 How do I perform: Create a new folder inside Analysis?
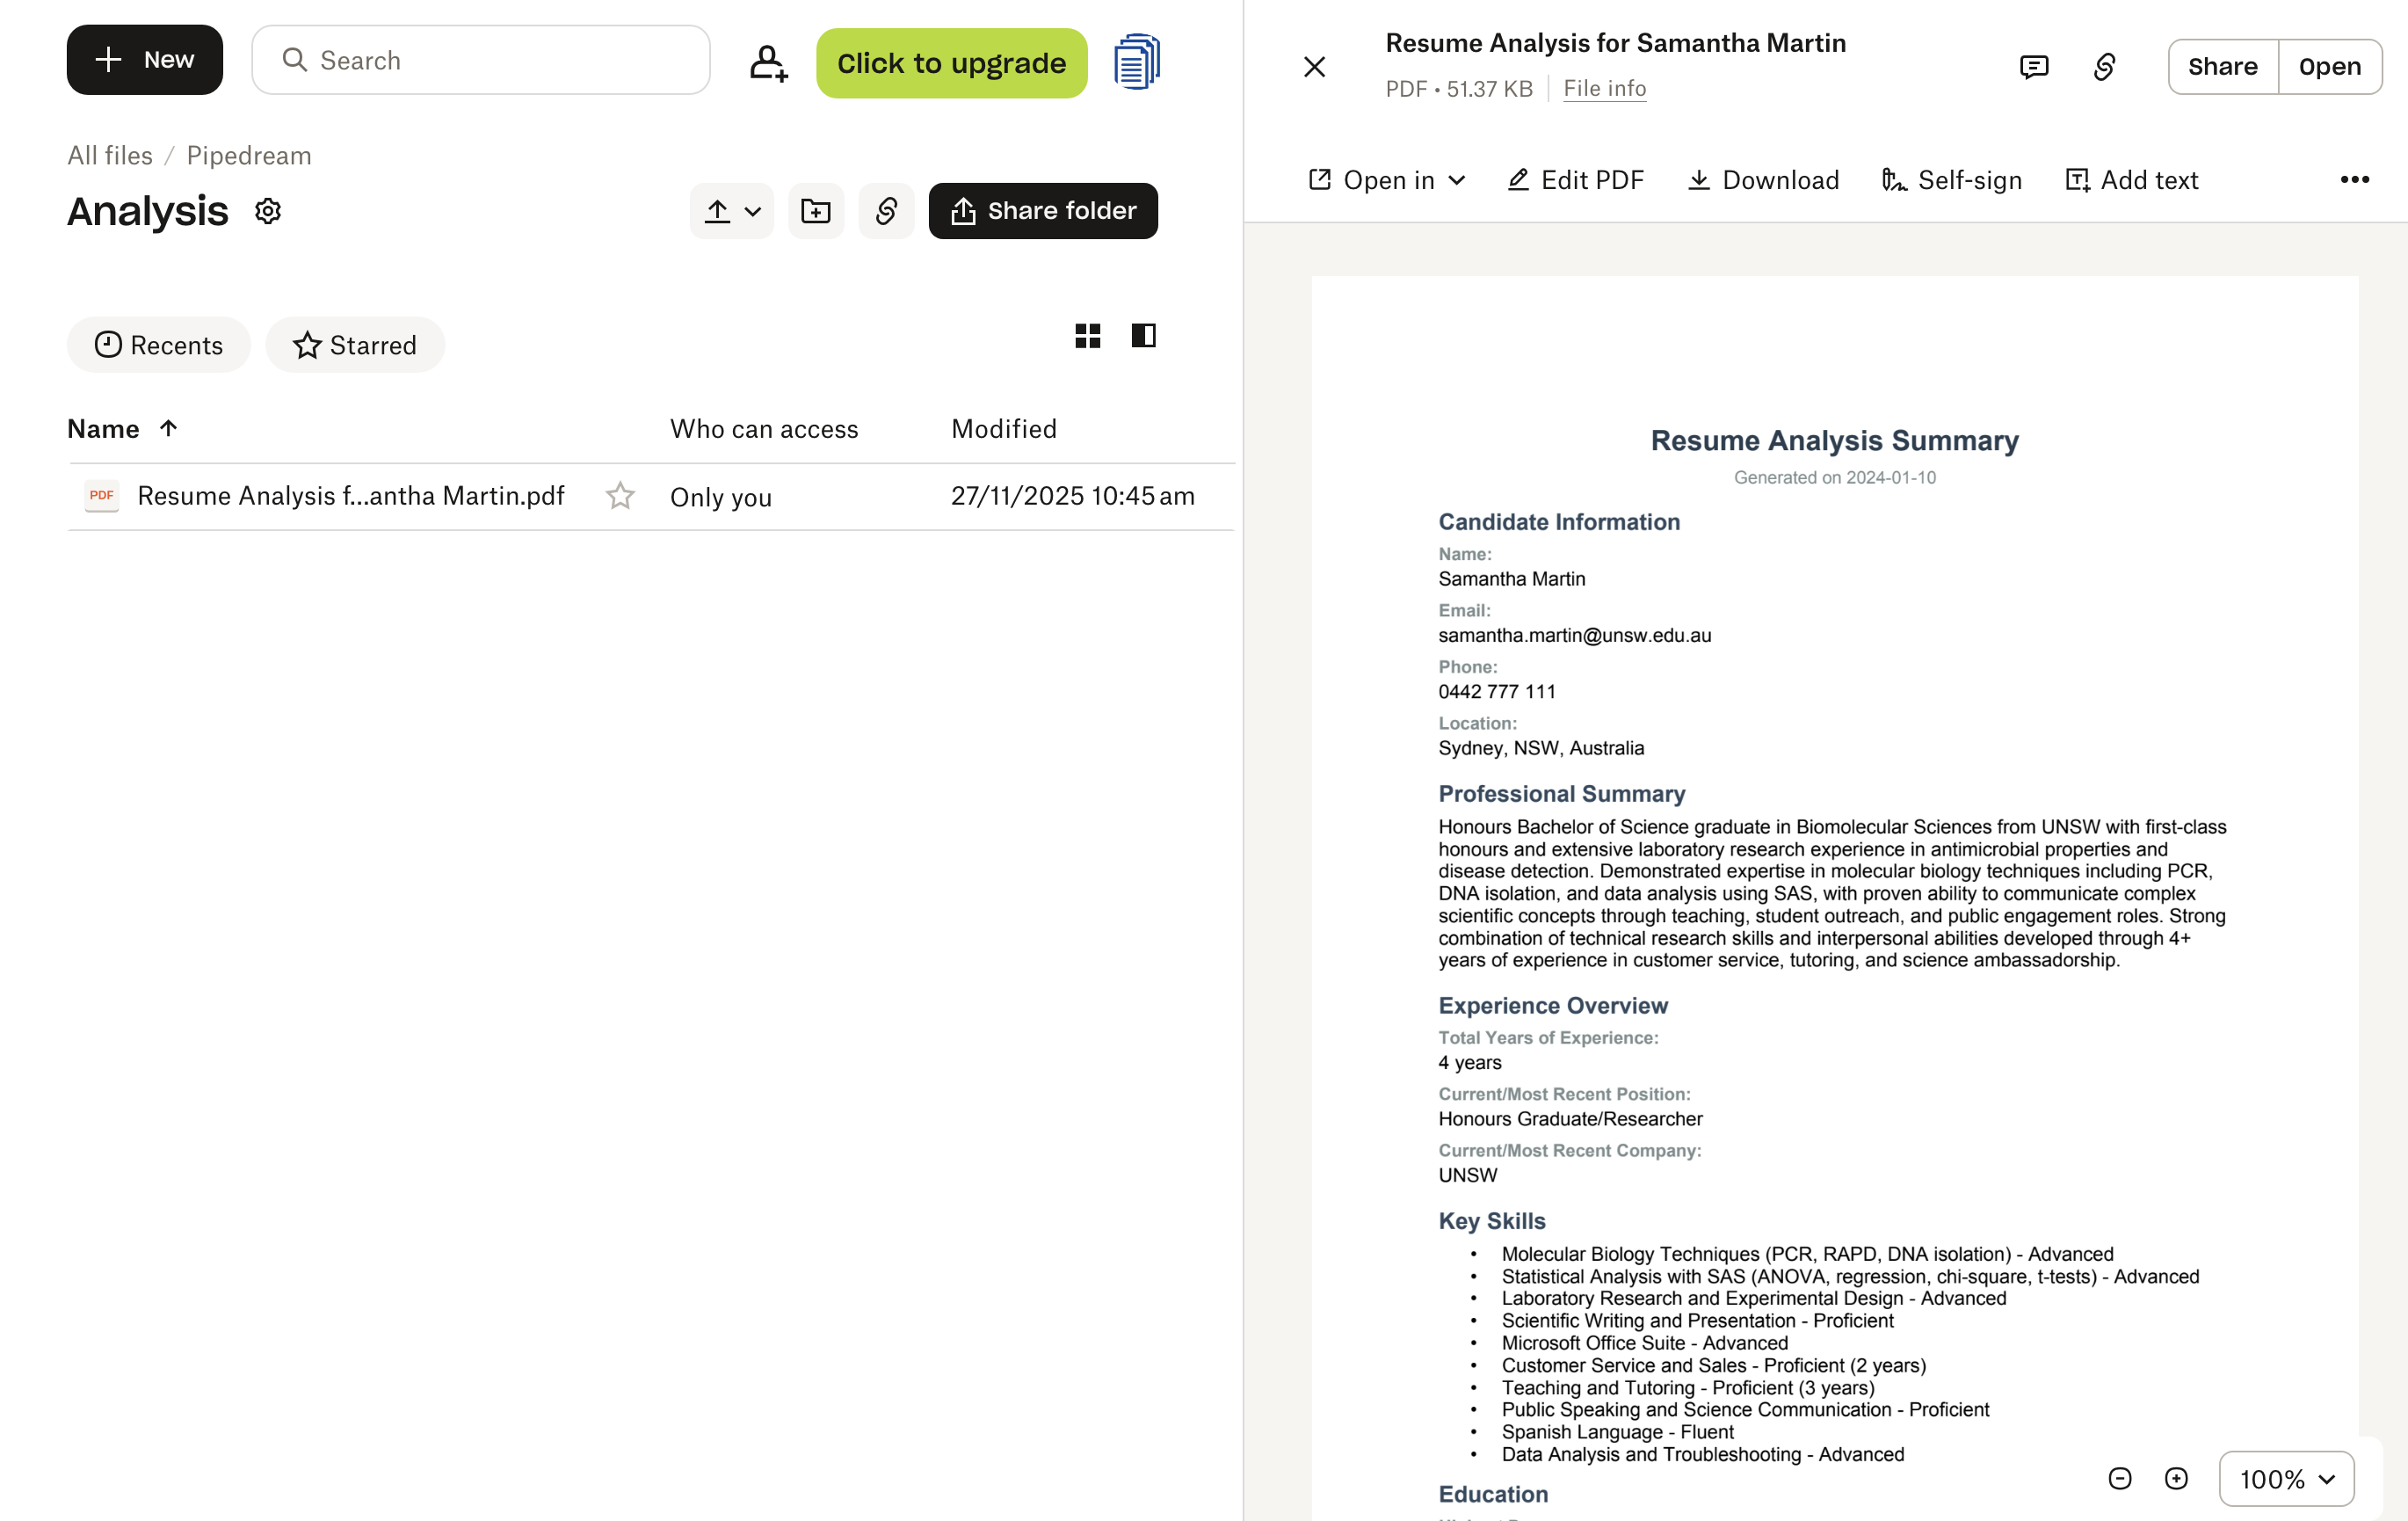pos(815,210)
